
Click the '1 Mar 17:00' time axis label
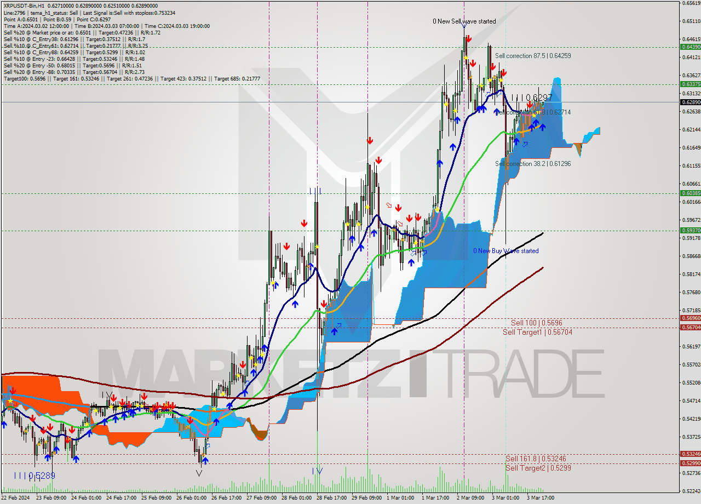click(436, 499)
